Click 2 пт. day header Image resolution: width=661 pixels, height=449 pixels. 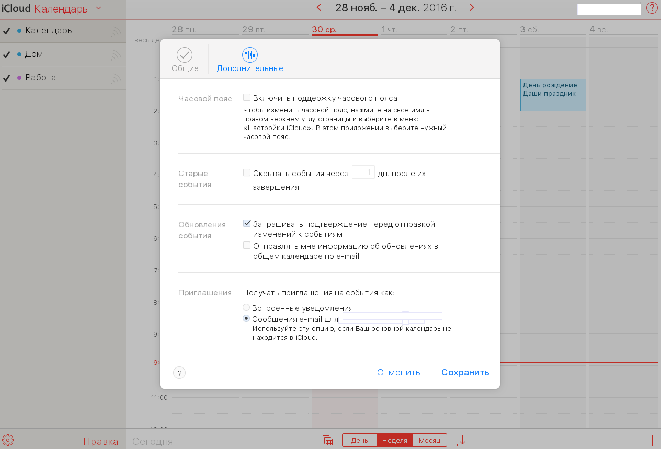click(459, 30)
